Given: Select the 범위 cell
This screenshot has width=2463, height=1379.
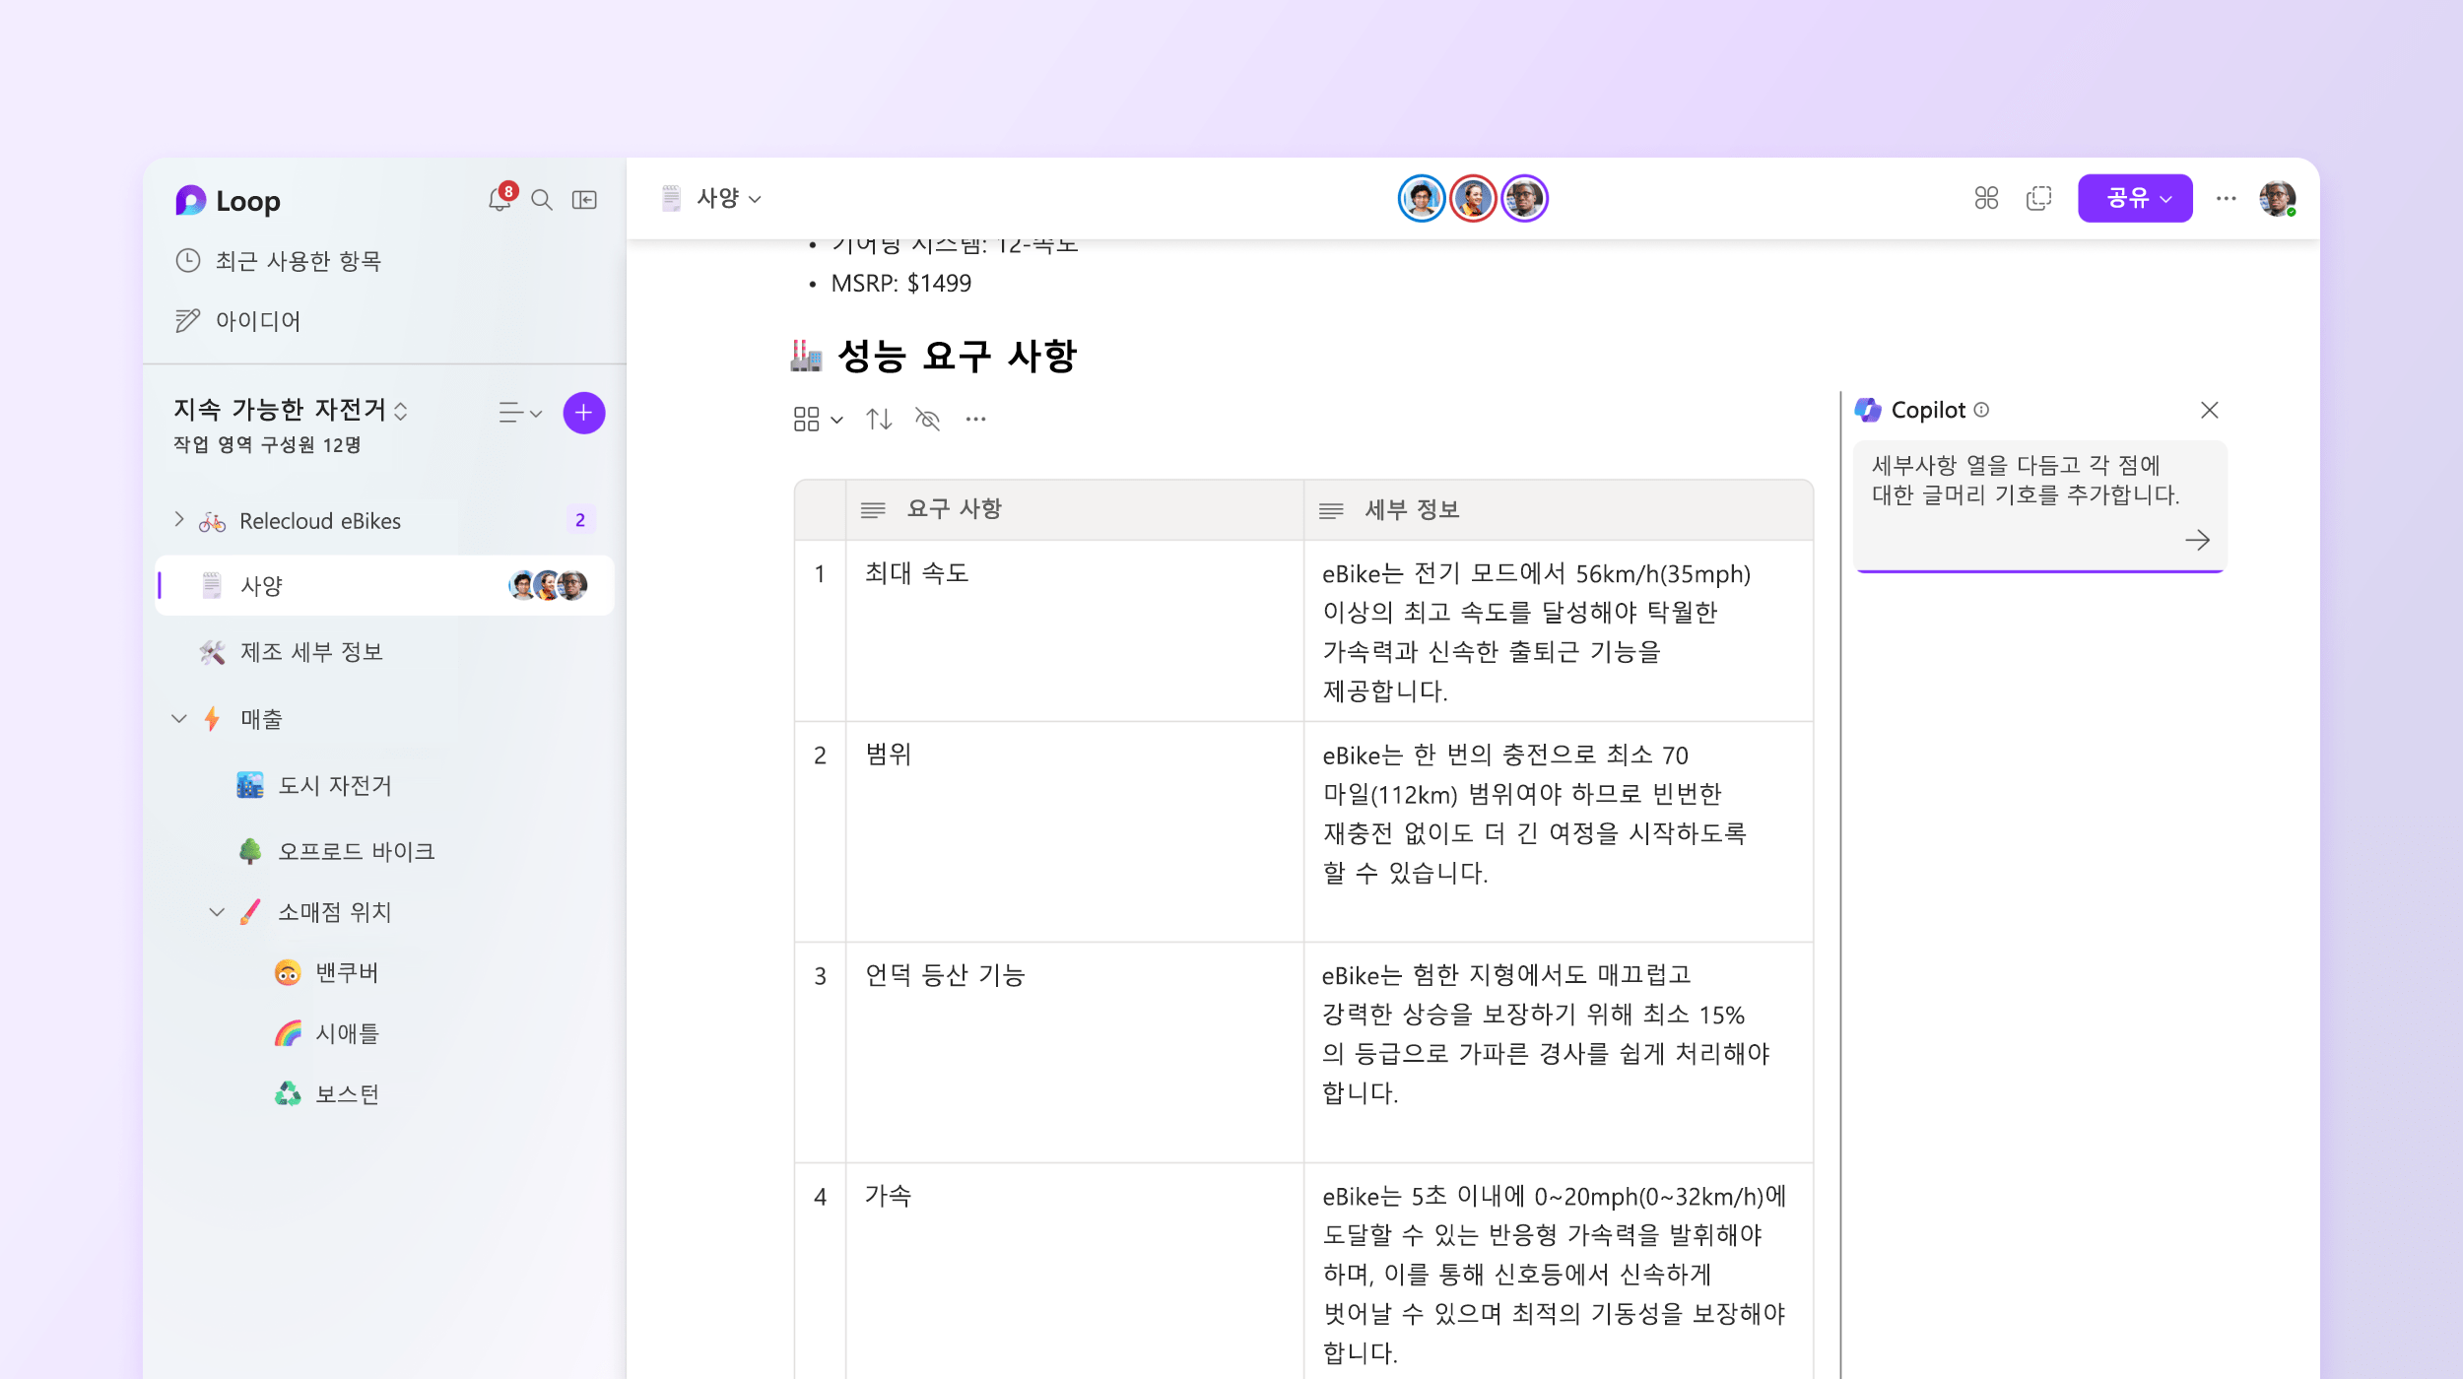Looking at the screenshot, I should click(x=1075, y=831).
